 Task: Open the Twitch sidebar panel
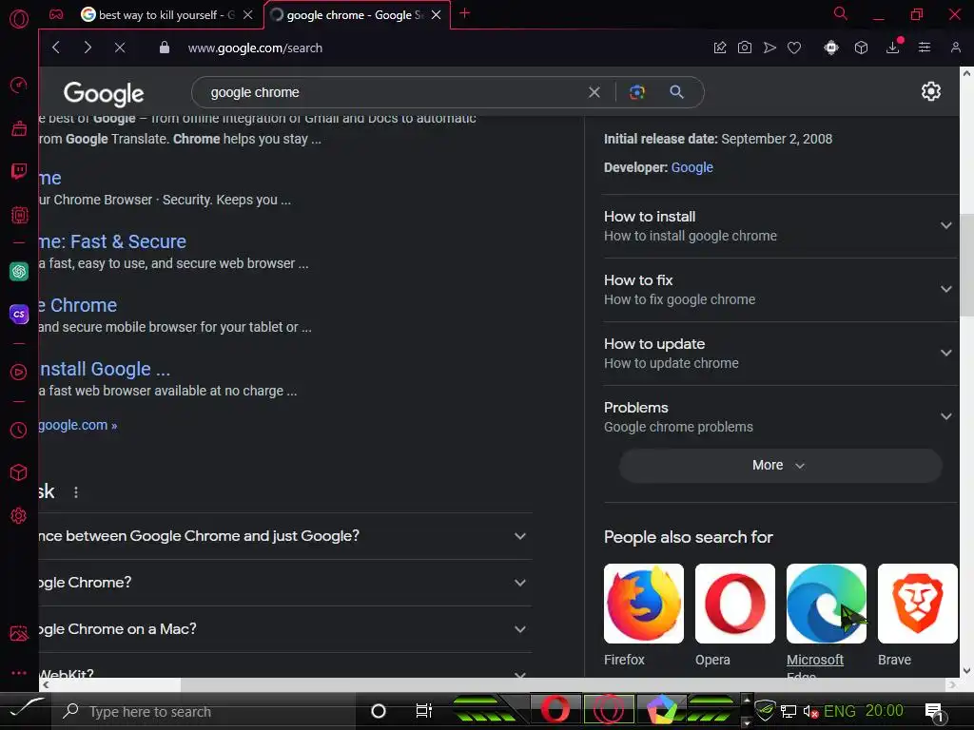19,171
